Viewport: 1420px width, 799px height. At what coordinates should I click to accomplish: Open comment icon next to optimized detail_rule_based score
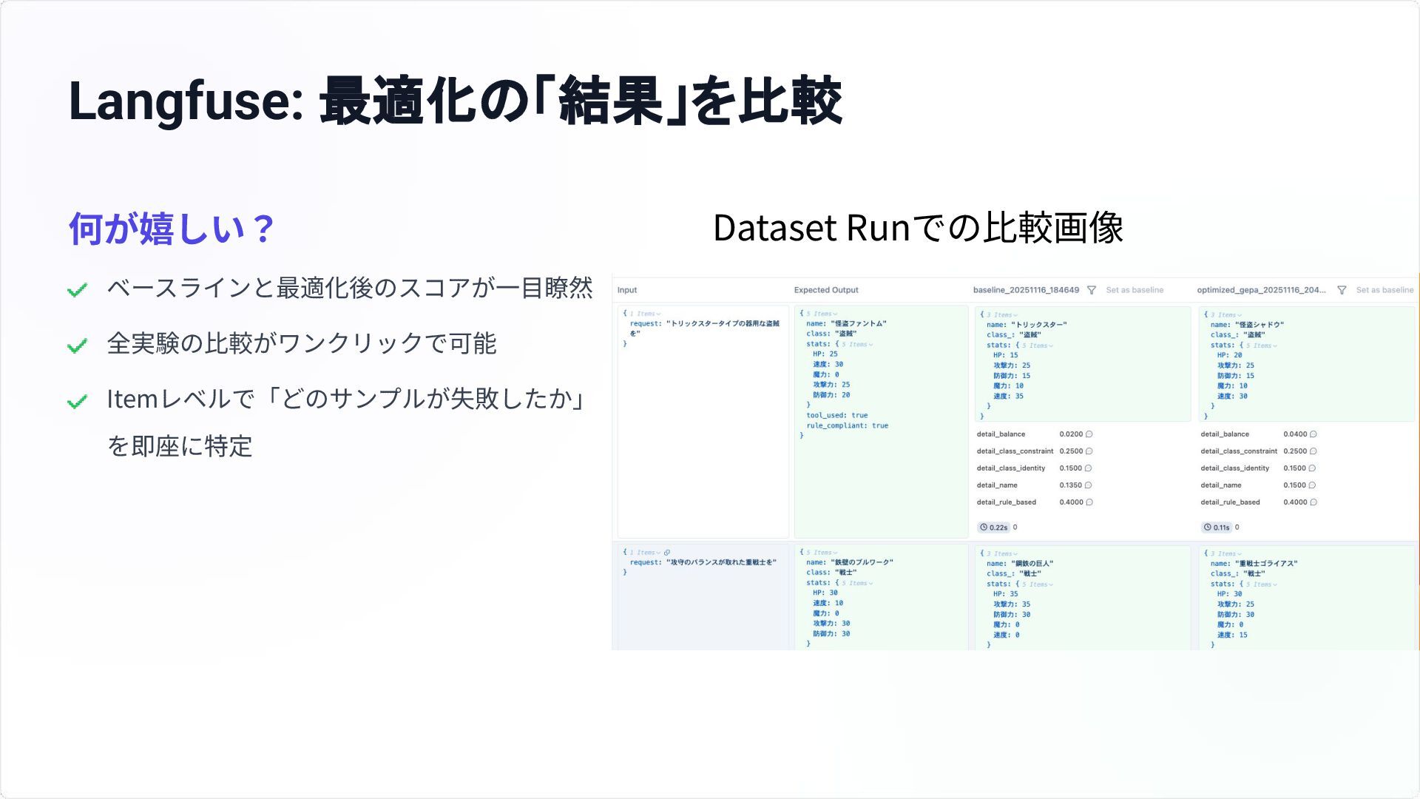click(x=1313, y=502)
